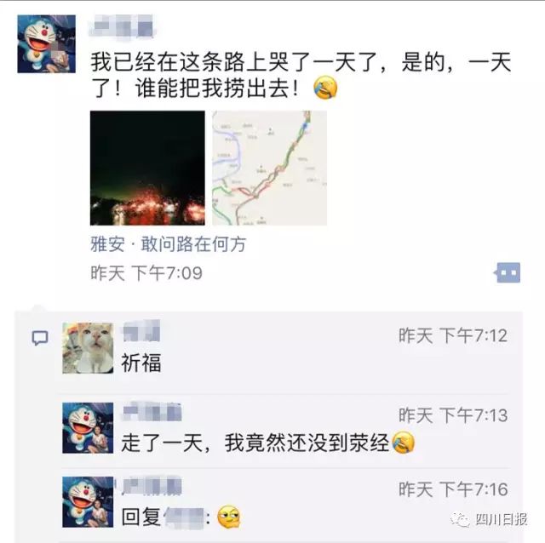Tap comment 走了一天,我竟然还没到荥经
Image resolution: width=545 pixels, height=543 pixels.
[255, 443]
